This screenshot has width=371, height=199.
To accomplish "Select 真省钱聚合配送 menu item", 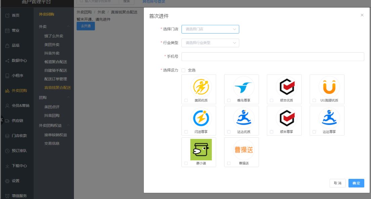I will [57, 88].
